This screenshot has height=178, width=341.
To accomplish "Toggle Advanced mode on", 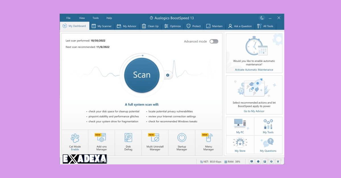I will (213, 41).
